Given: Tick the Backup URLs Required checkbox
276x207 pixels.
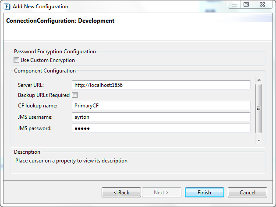Looking at the screenshot, I should pos(74,95).
